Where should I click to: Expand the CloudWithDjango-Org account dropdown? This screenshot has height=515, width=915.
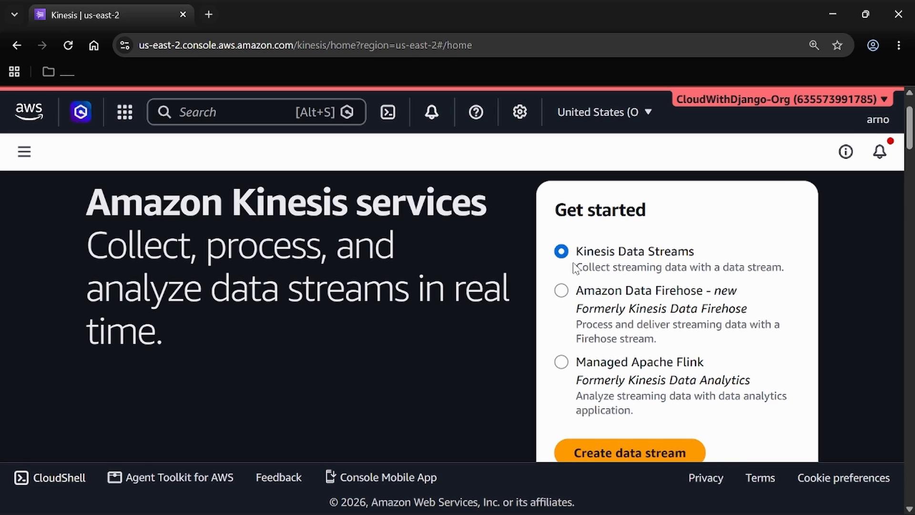pyautogui.click(x=782, y=99)
